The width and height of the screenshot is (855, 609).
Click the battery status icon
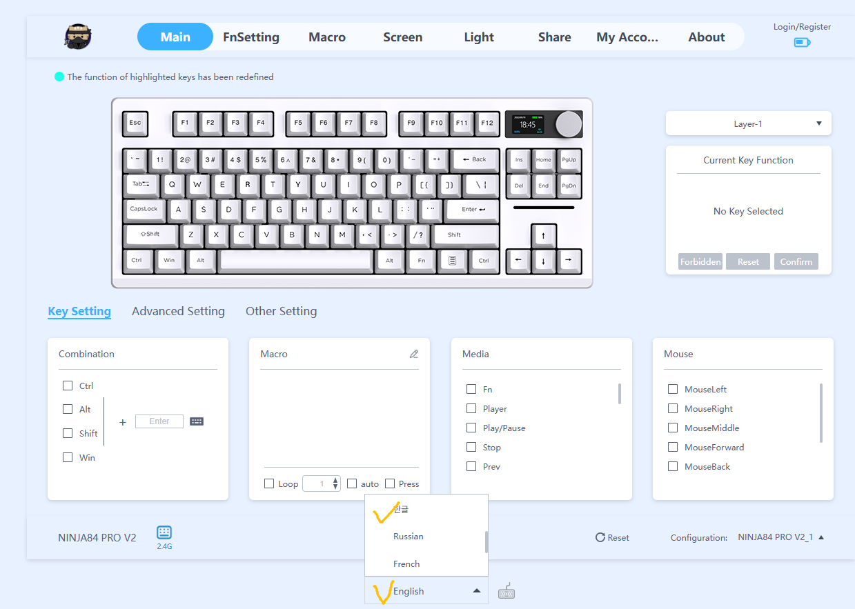(x=802, y=43)
